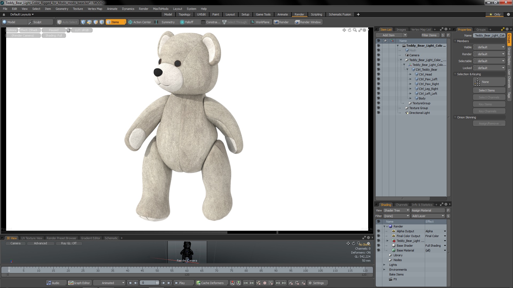Open the Geometry menu
Screen dimensions: 513x288
[x=62, y=9]
